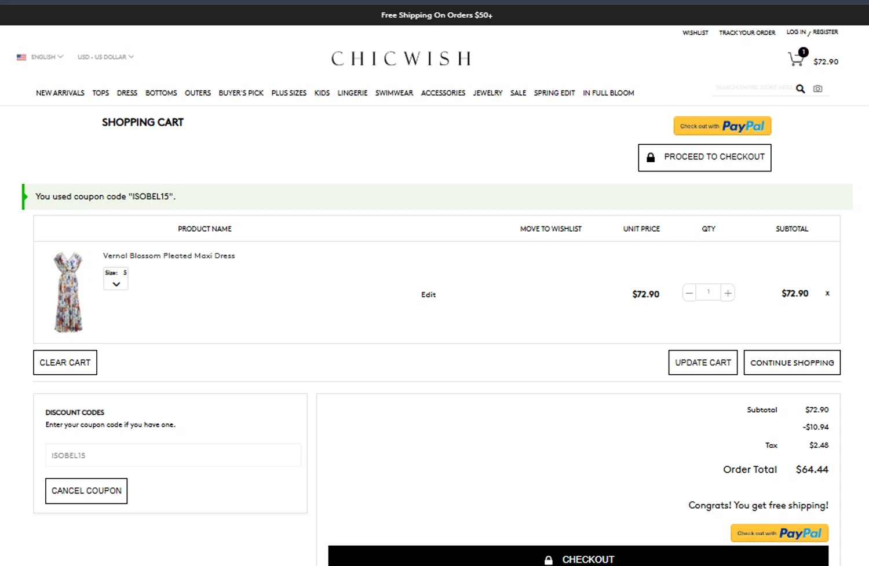Browse the Buyer's Pick menu
The image size is (869, 566).
[x=241, y=93]
